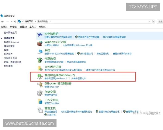Screen dimensions: 163x130
Task: Expand address bar history dropdown chevron
Action: point(149,22)
